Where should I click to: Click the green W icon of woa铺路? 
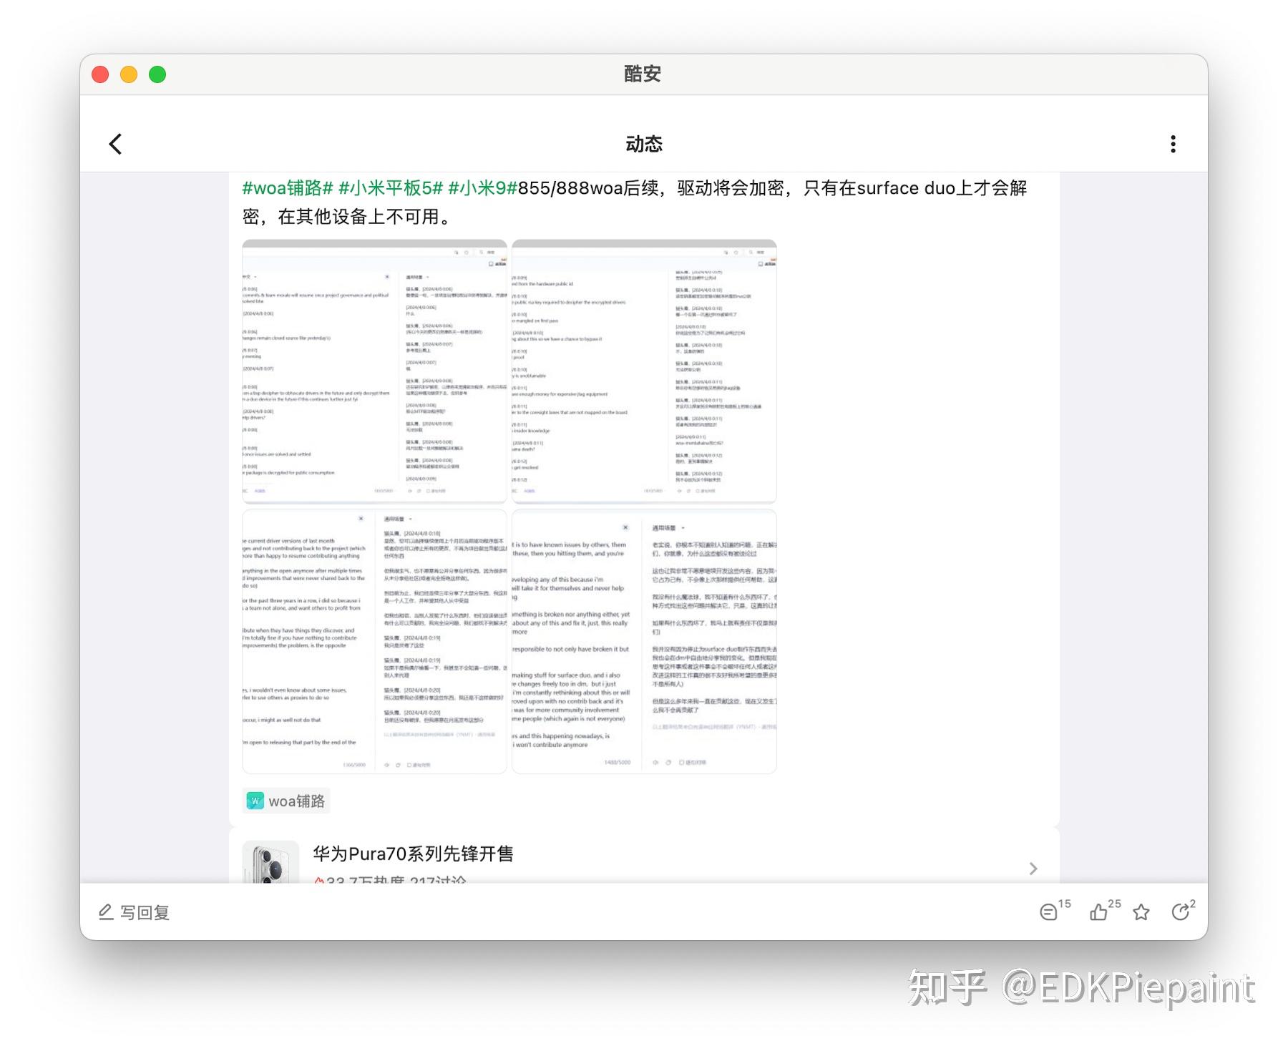click(x=254, y=801)
